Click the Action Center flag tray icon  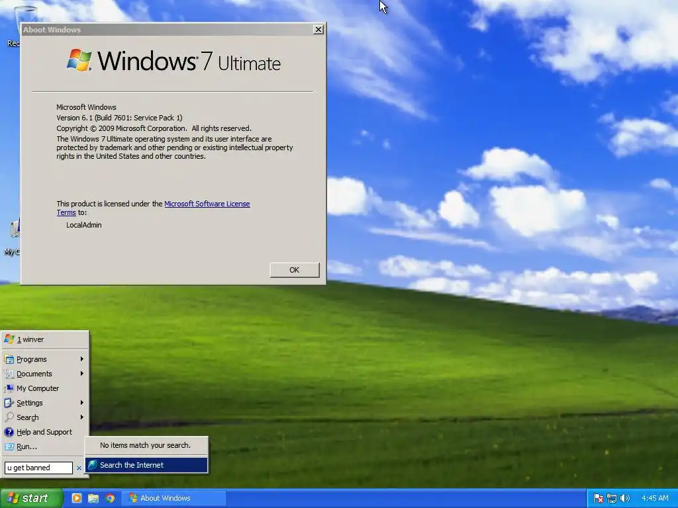[x=599, y=498]
